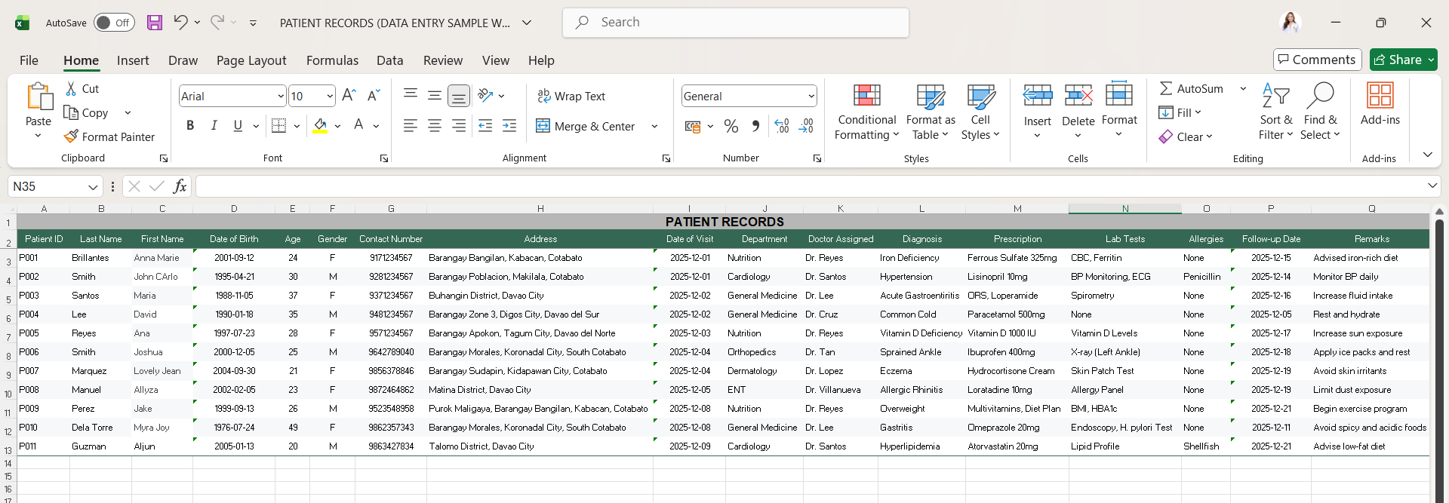Image resolution: width=1449 pixels, height=503 pixels.
Task: Toggle Wrap Text on selected cell
Action: tap(571, 96)
